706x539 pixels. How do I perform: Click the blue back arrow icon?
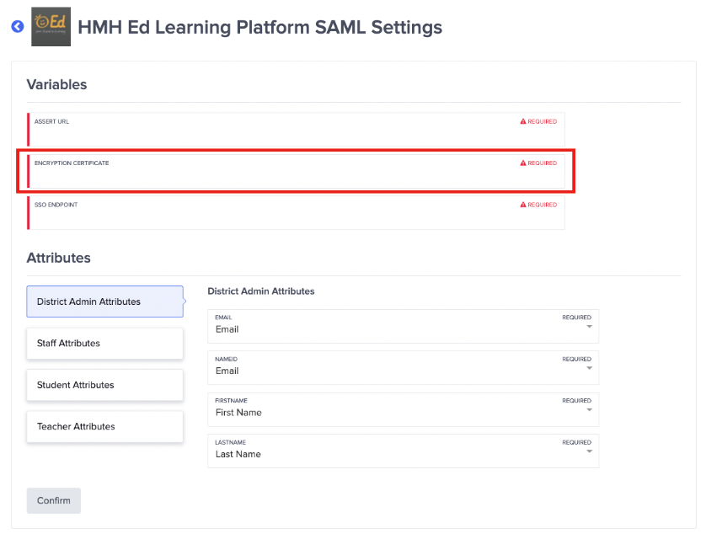pos(17,27)
